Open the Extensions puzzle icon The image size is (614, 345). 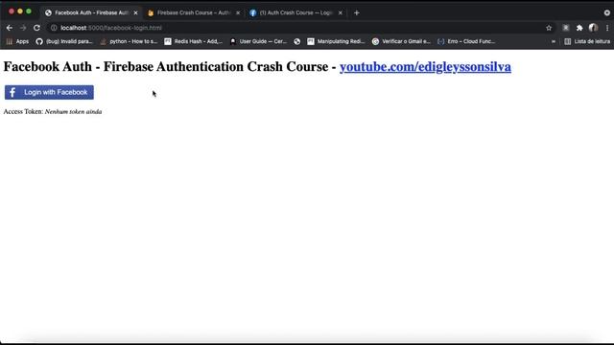[x=579, y=28]
